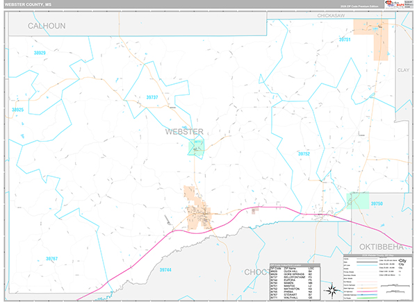Select the CLAY county label

(x=403, y=70)
